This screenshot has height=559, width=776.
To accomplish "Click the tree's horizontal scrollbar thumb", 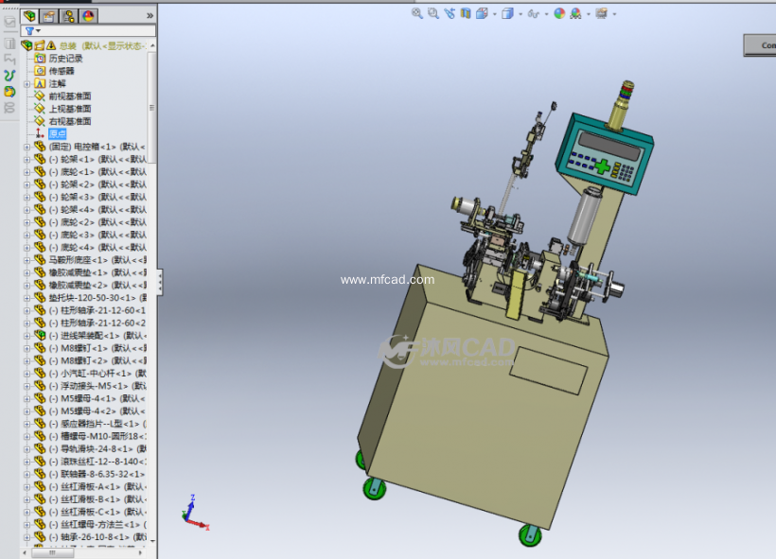I will 52,552.
